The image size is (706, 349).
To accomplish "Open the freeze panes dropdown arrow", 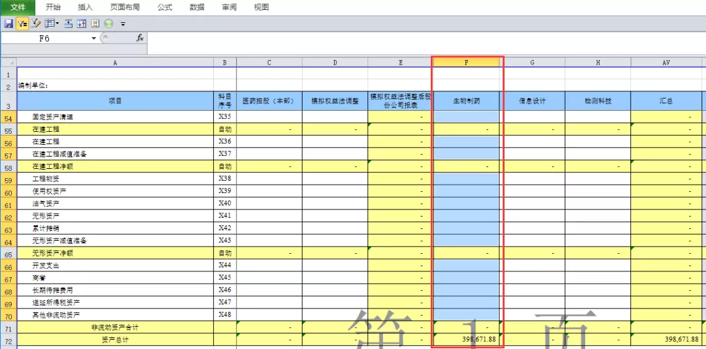I will (x=57, y=23).
